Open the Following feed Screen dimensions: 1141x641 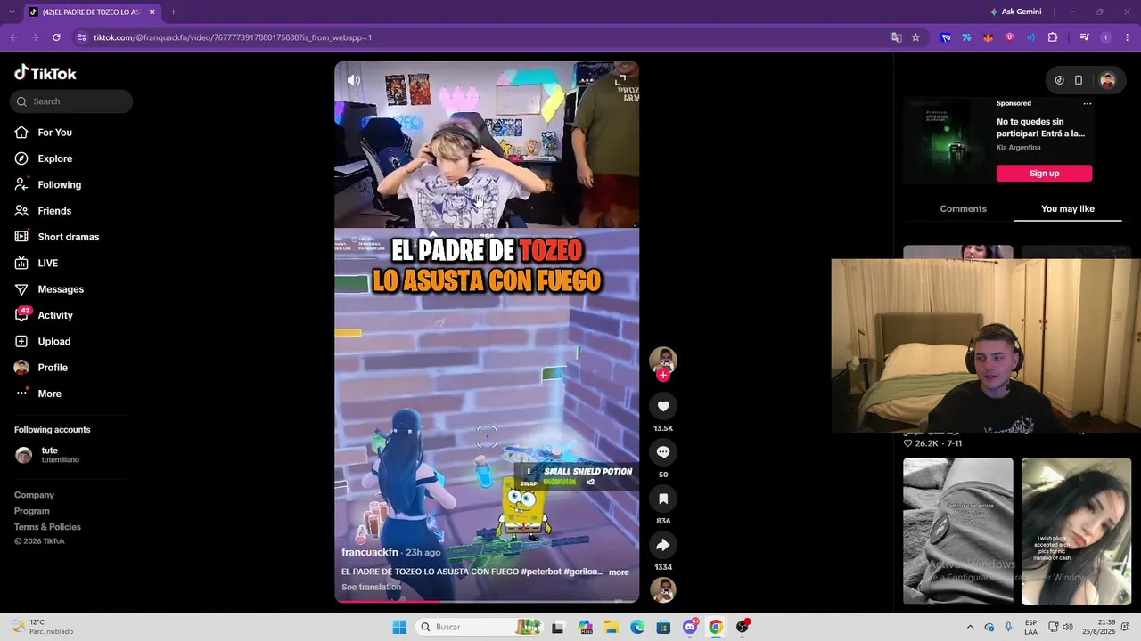tap(59, 184)
